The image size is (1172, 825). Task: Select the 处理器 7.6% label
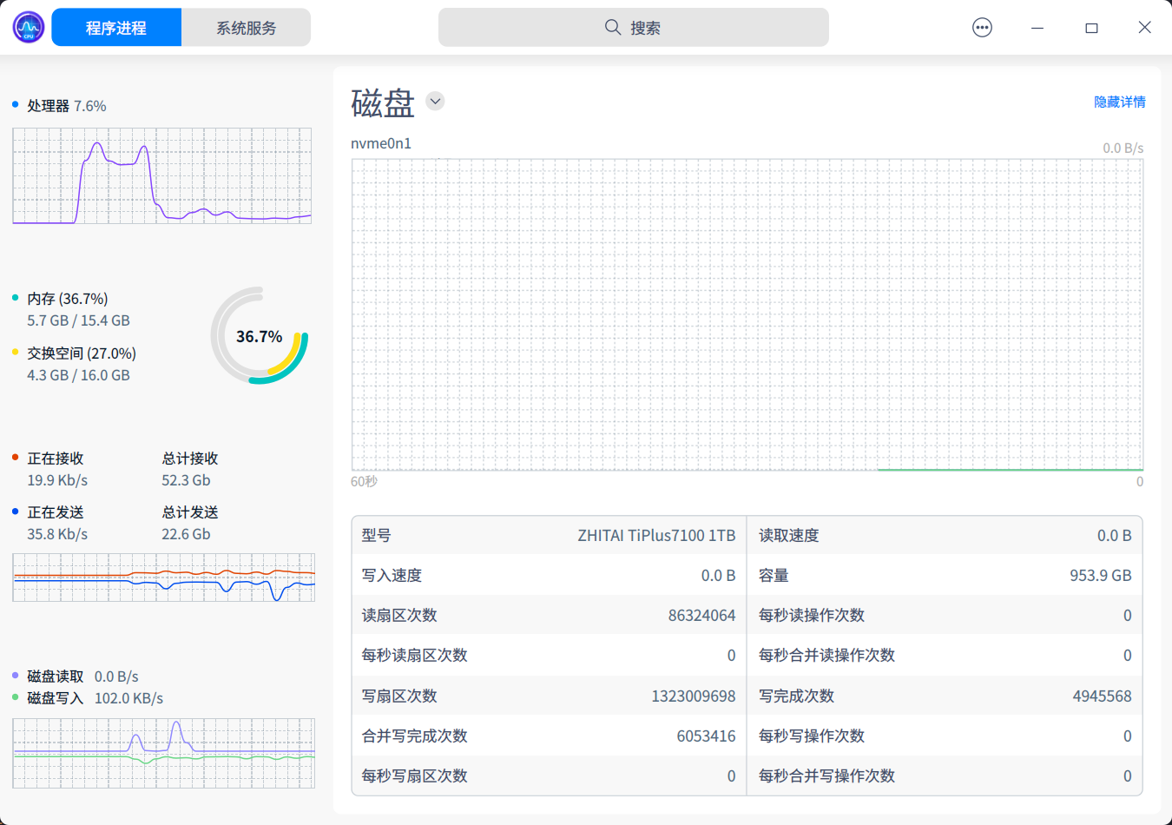click(x=67, y=106)
